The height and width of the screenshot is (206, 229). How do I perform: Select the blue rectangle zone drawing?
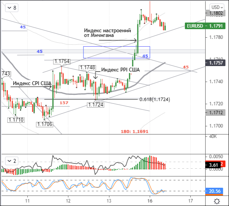tap(117, 52)
